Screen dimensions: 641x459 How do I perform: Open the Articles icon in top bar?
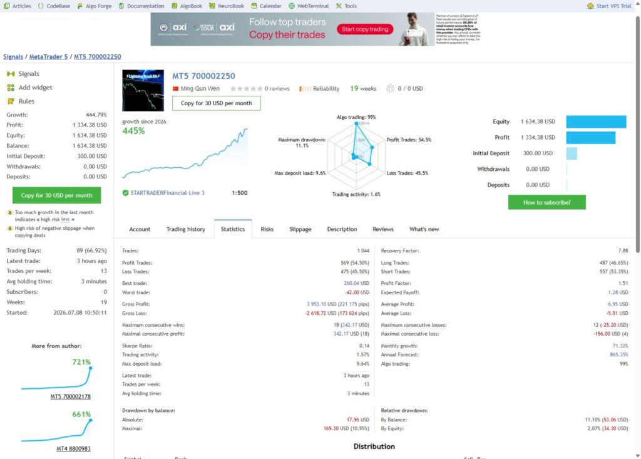pyautogui.click(x=7, y=6)
